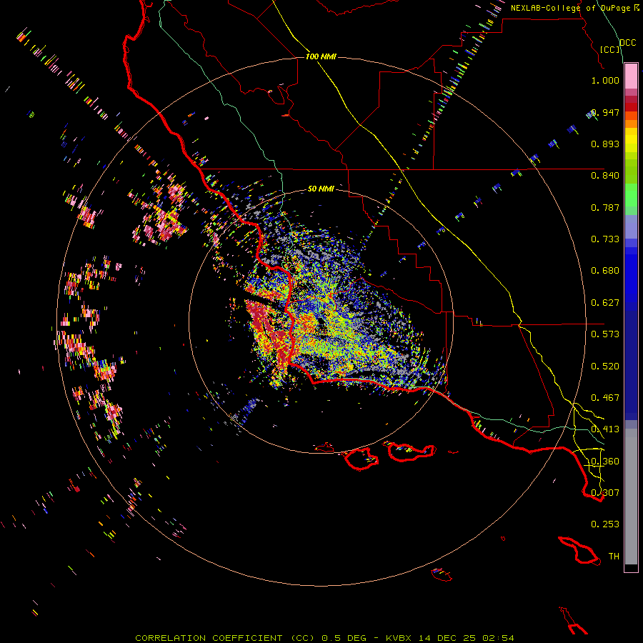Image resolution: width=643 pixels, height=643 pixels.
Task: Click the Correlation Coefficient KVBX footer caption
Action: (324, 638)
